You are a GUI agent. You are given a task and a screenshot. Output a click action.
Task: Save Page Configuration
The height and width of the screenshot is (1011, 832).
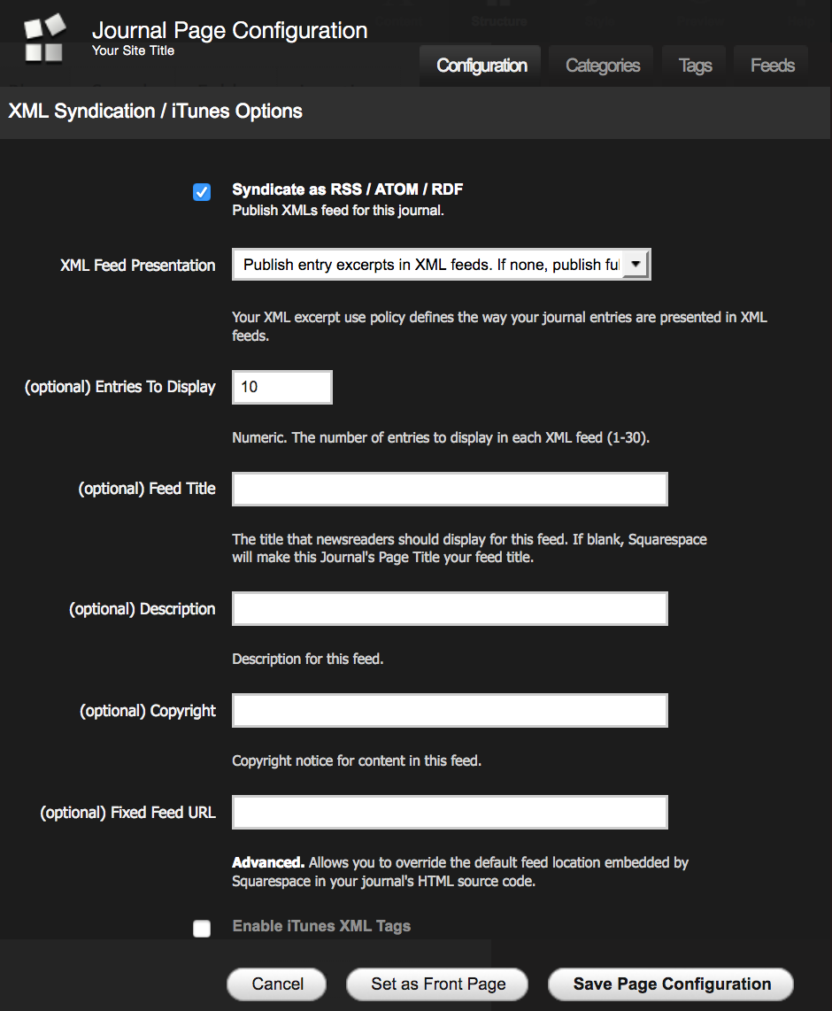(x=671, y=984)
